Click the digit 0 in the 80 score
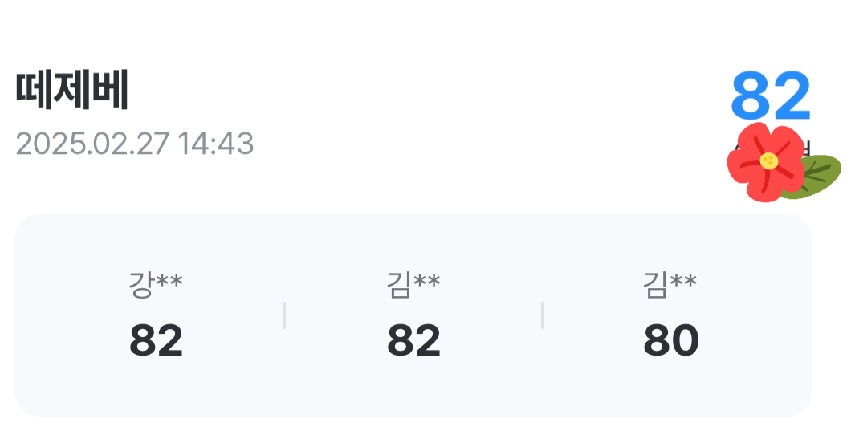The image size is (847, 439). tap(686, 341)
